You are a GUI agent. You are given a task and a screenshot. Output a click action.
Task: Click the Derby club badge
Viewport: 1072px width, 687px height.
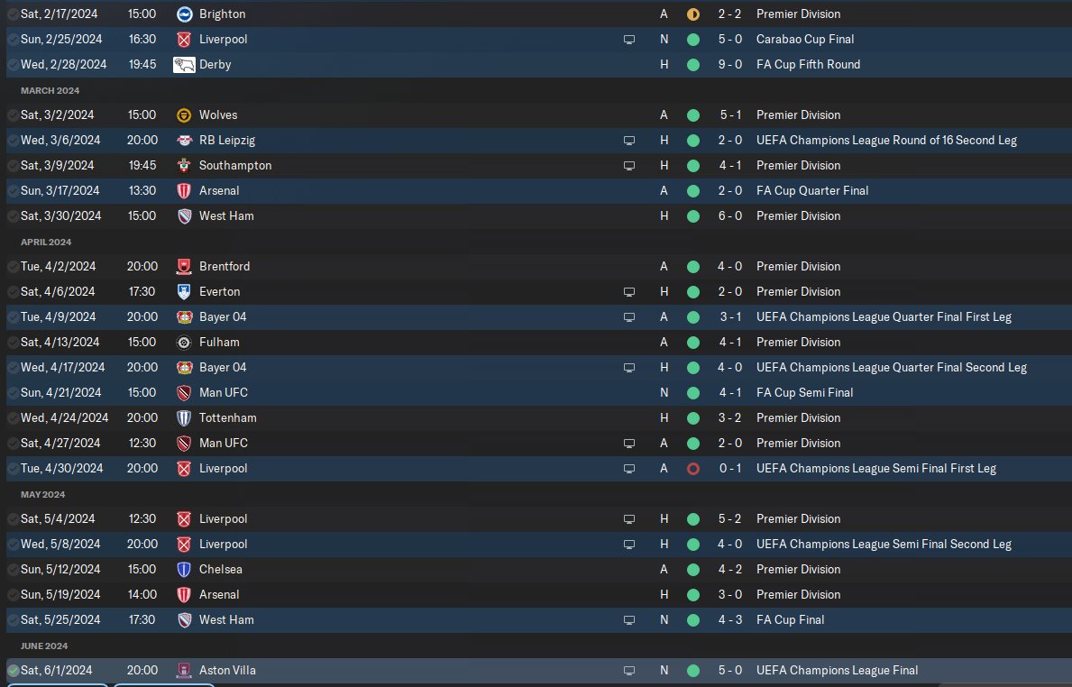pos(184,65)
